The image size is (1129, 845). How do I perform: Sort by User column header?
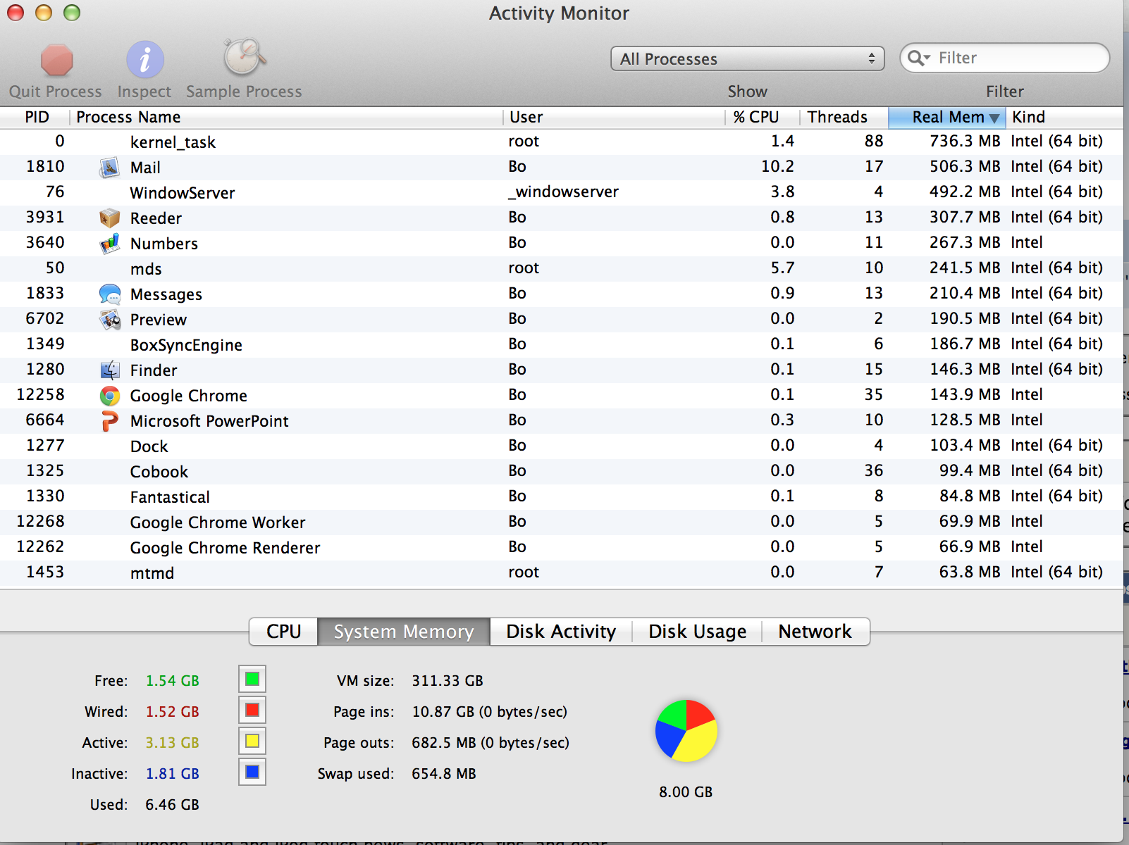pyautogui.click(x=615, y=117)
